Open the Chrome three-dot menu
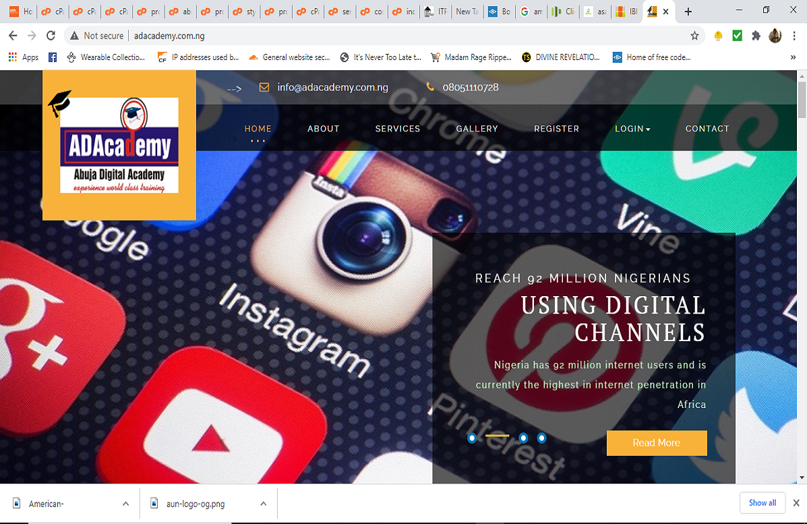The width and height of the screenshot is (807, 524). pyautogui.click(x=794, y=36)
